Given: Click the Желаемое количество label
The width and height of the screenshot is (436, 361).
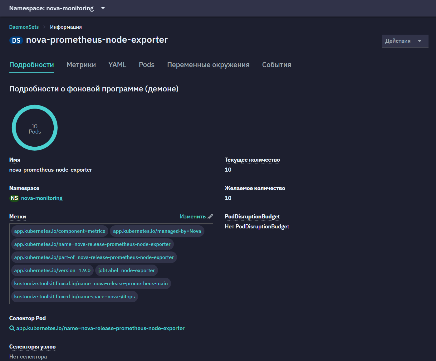Looking at the screenshot, I should (x=255, y=188).
